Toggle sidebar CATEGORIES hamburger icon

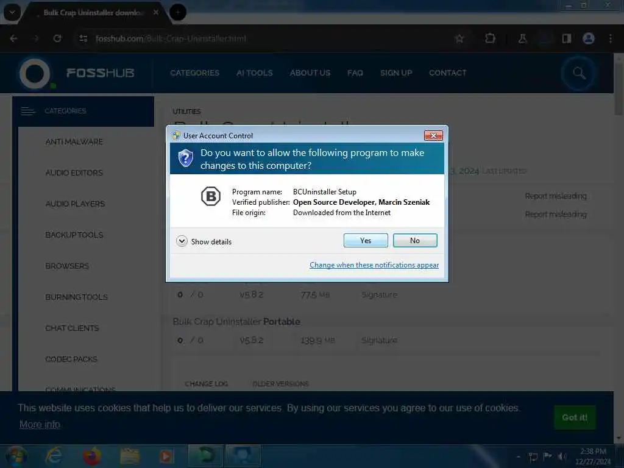point(28,111)
